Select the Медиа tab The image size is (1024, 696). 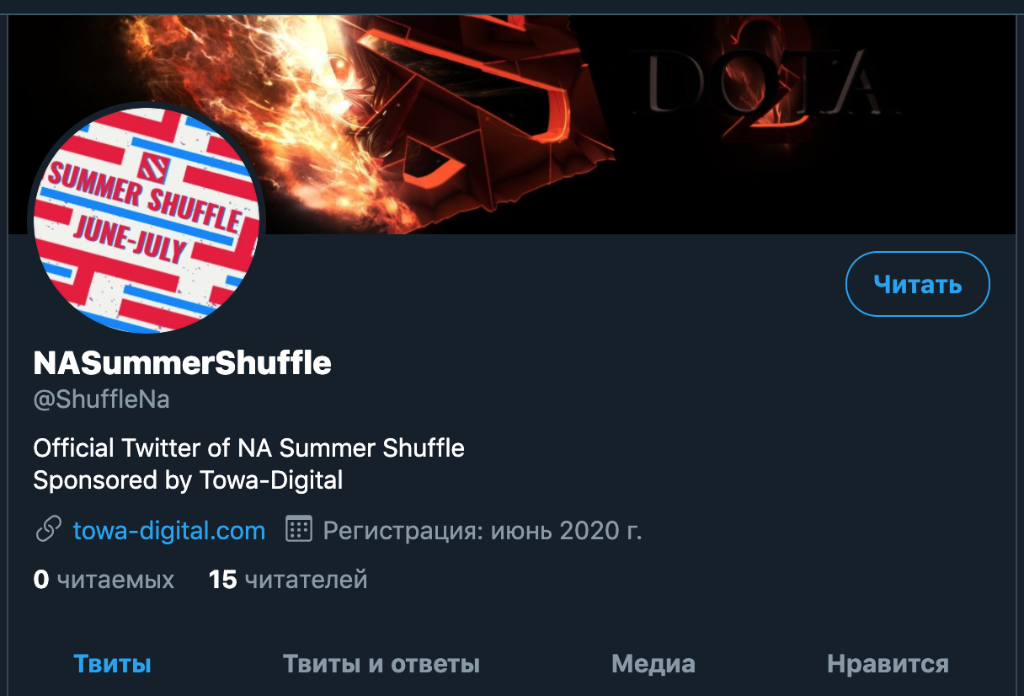click(x=653, y=664)
